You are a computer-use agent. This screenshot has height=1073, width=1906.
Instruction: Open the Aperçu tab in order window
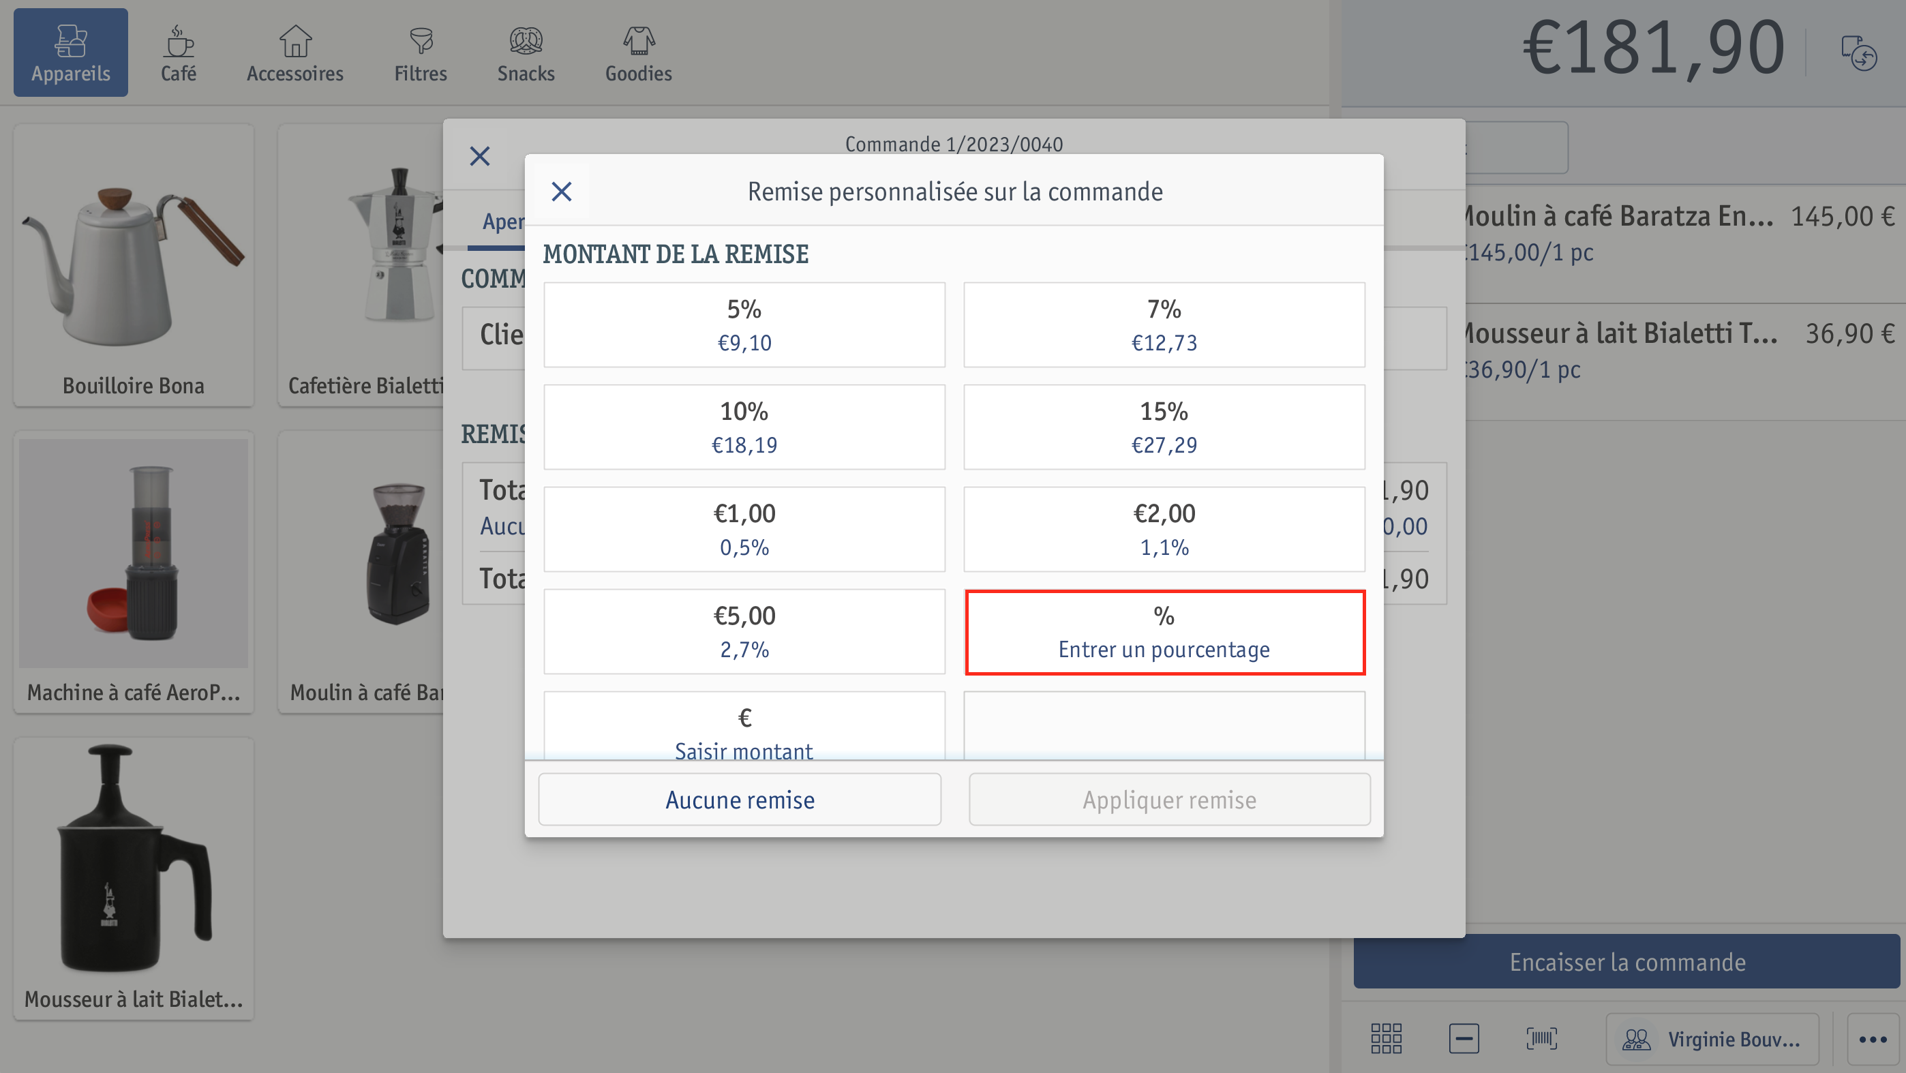[503, 222]
